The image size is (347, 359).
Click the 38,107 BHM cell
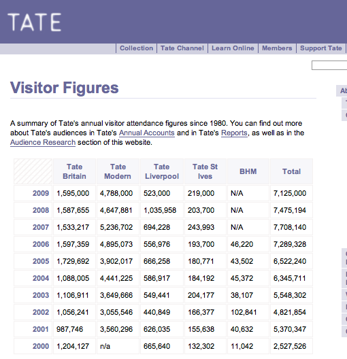(x=248, y=295)
